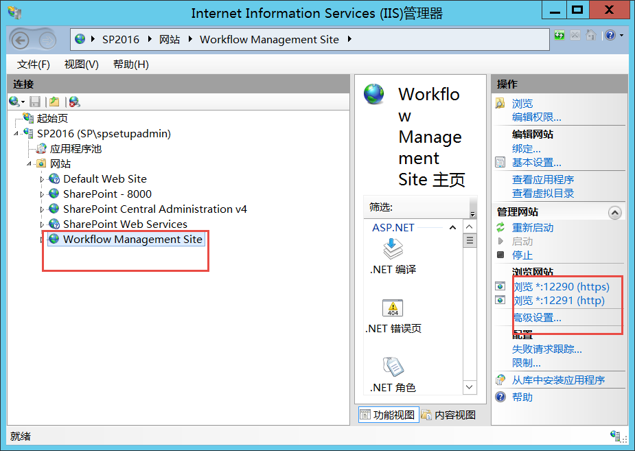The image size is (635, 451).
Task: Click 从库中安装应用程序 link
Action: [559, 380]
